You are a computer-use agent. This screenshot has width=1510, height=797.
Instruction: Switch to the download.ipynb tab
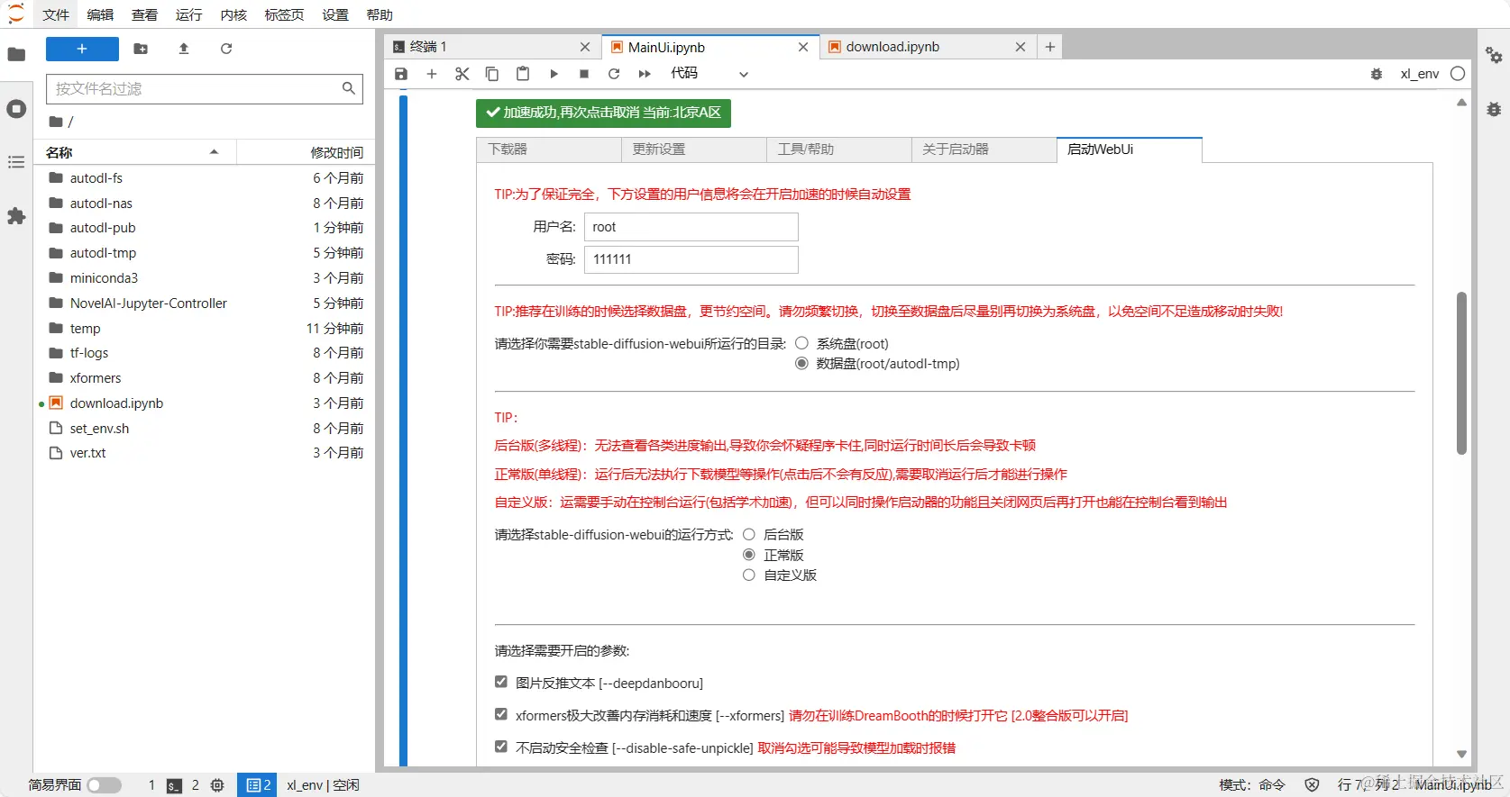[x=927, y=47]
